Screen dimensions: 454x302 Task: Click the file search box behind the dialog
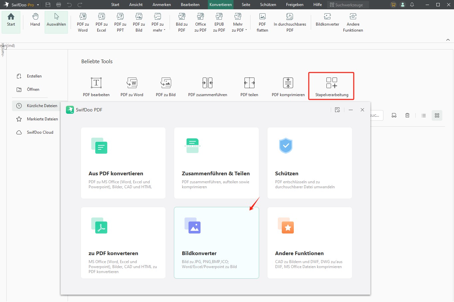pos(377,115)
